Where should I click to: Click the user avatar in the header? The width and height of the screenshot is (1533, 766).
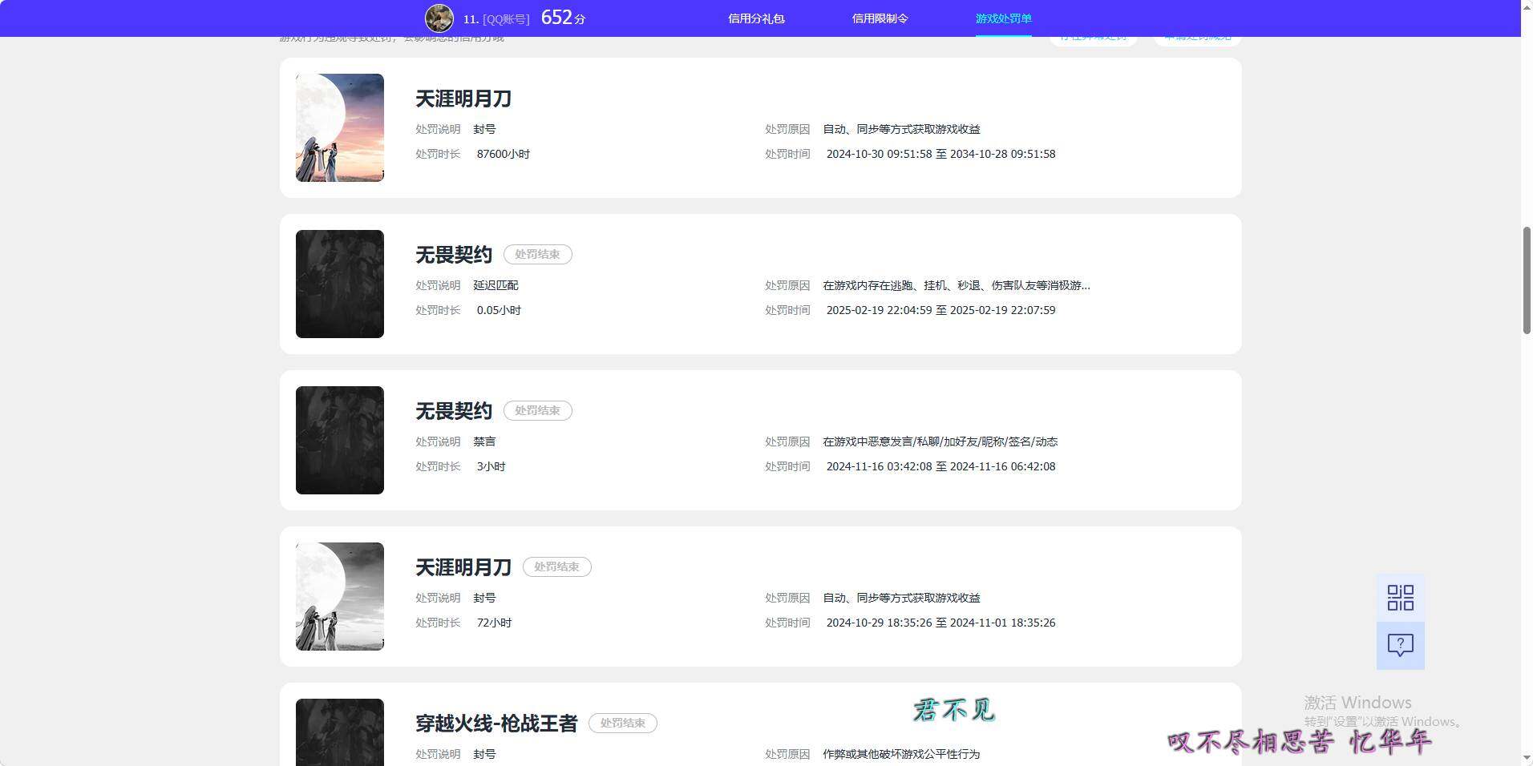pos(439,18)
